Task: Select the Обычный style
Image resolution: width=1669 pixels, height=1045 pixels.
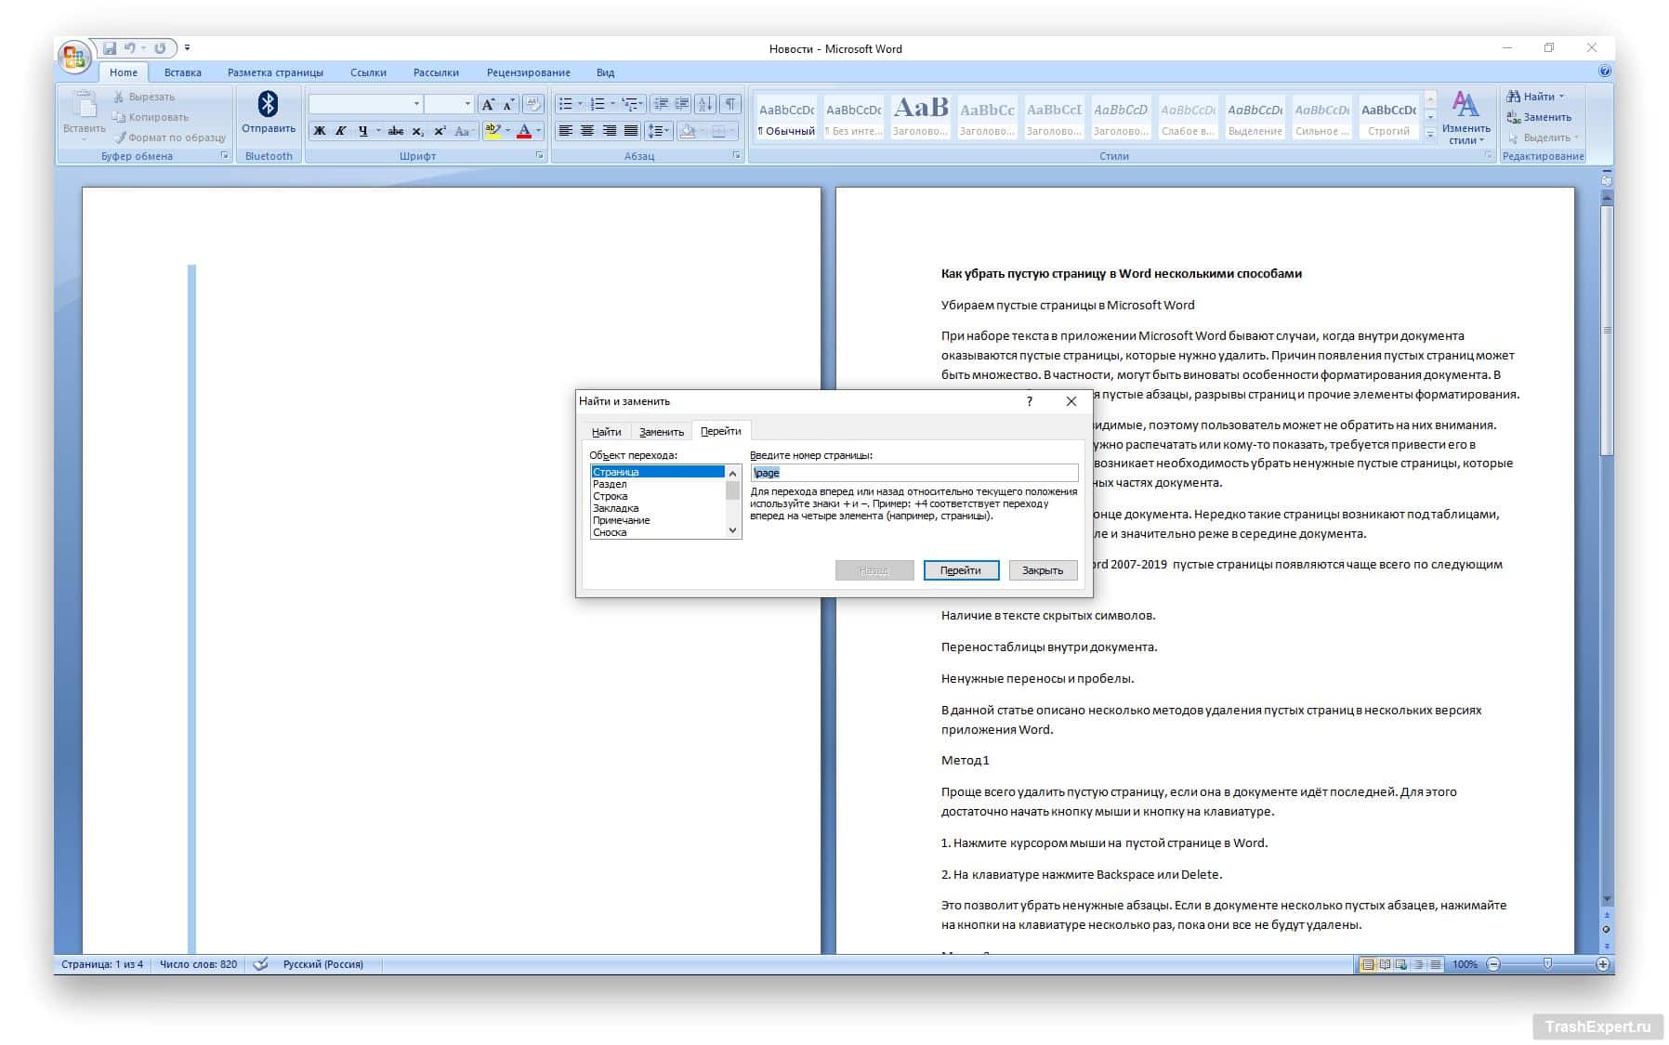Action: [x=786, y=117]
